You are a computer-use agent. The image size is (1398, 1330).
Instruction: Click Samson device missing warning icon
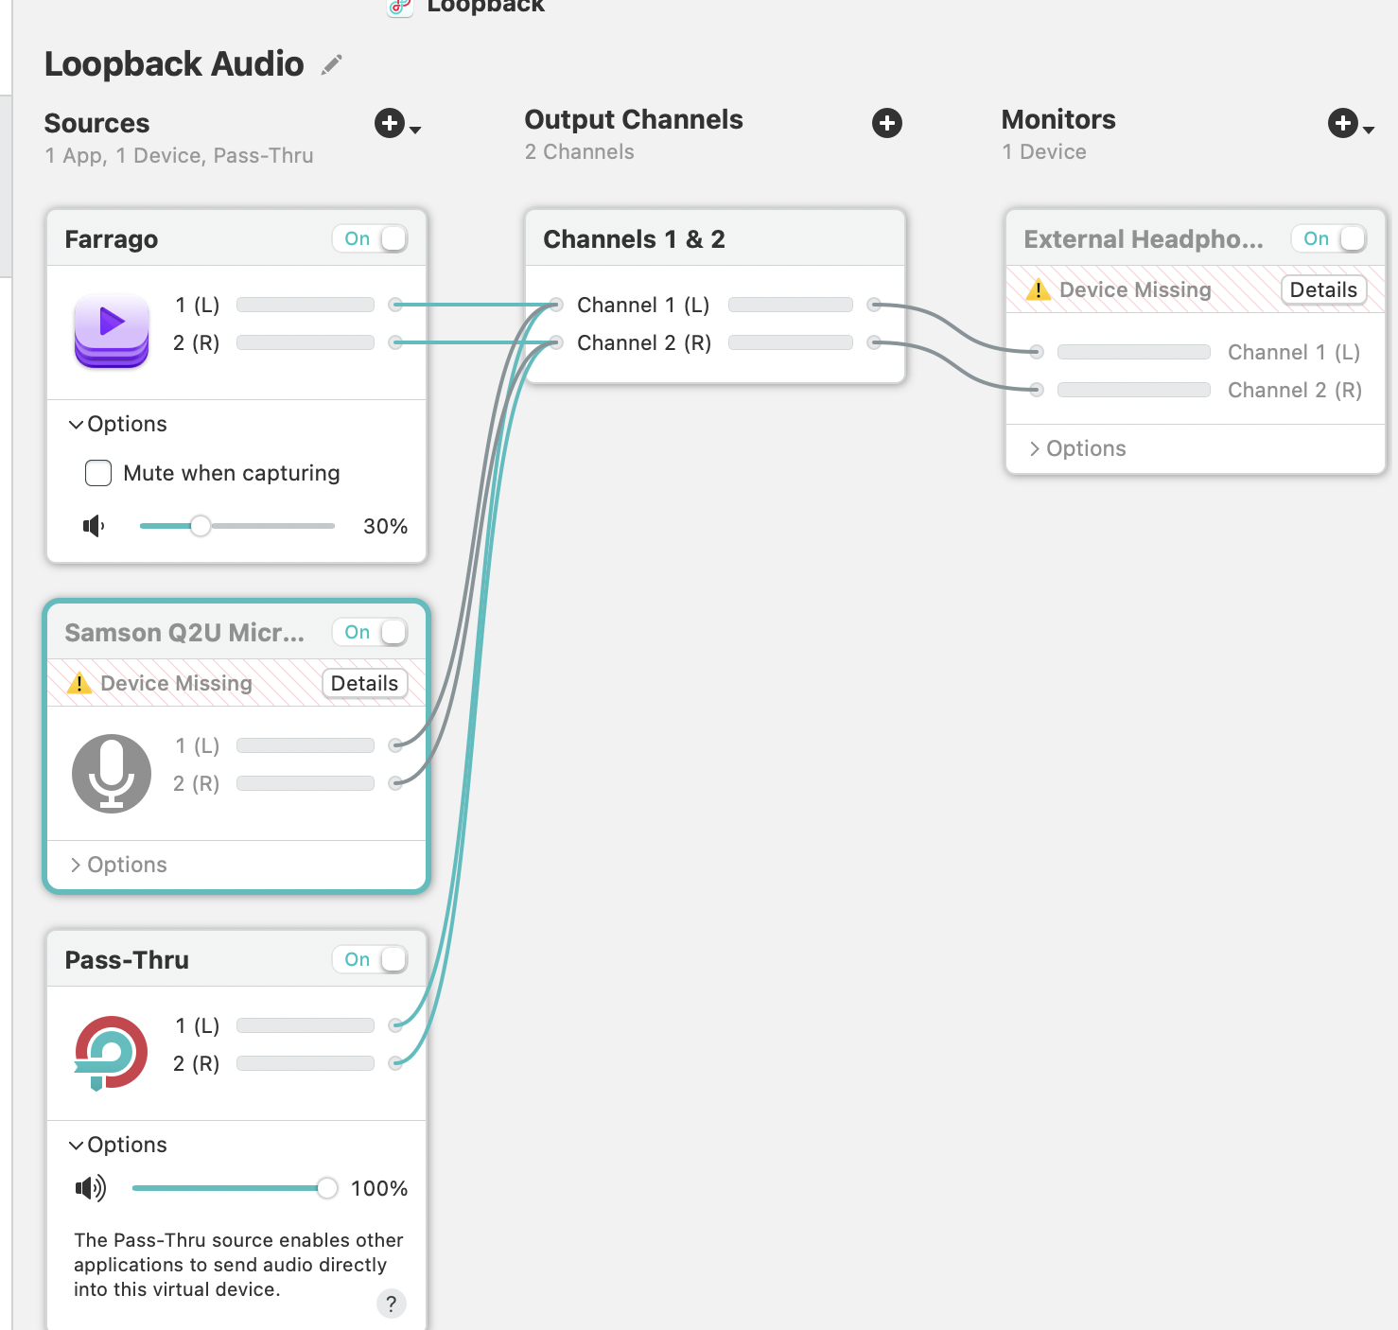pos(79,683)
